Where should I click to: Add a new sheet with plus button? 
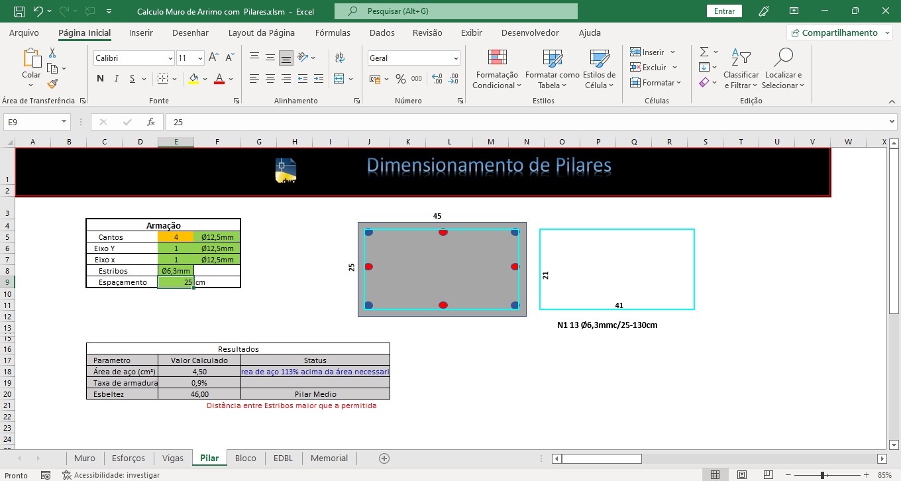(x=384, y=458)
